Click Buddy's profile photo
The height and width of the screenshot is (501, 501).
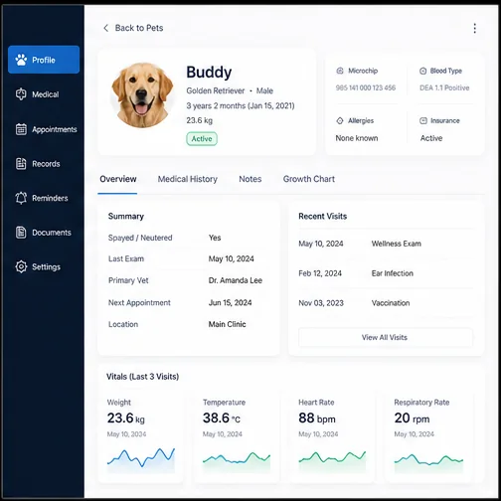142,95
